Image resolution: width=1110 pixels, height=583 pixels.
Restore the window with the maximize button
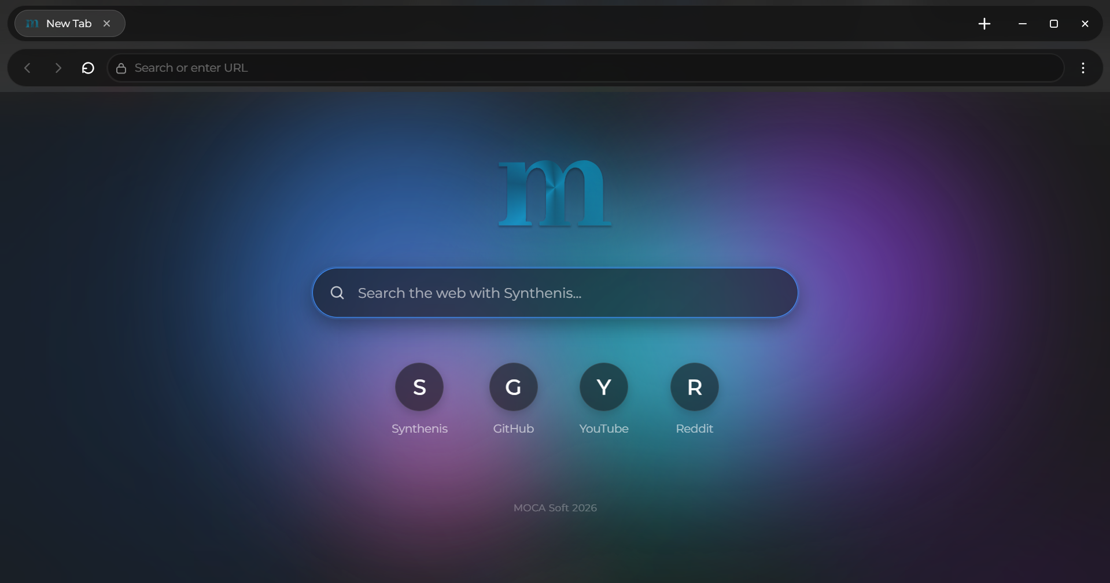[x=1053, y=23]
